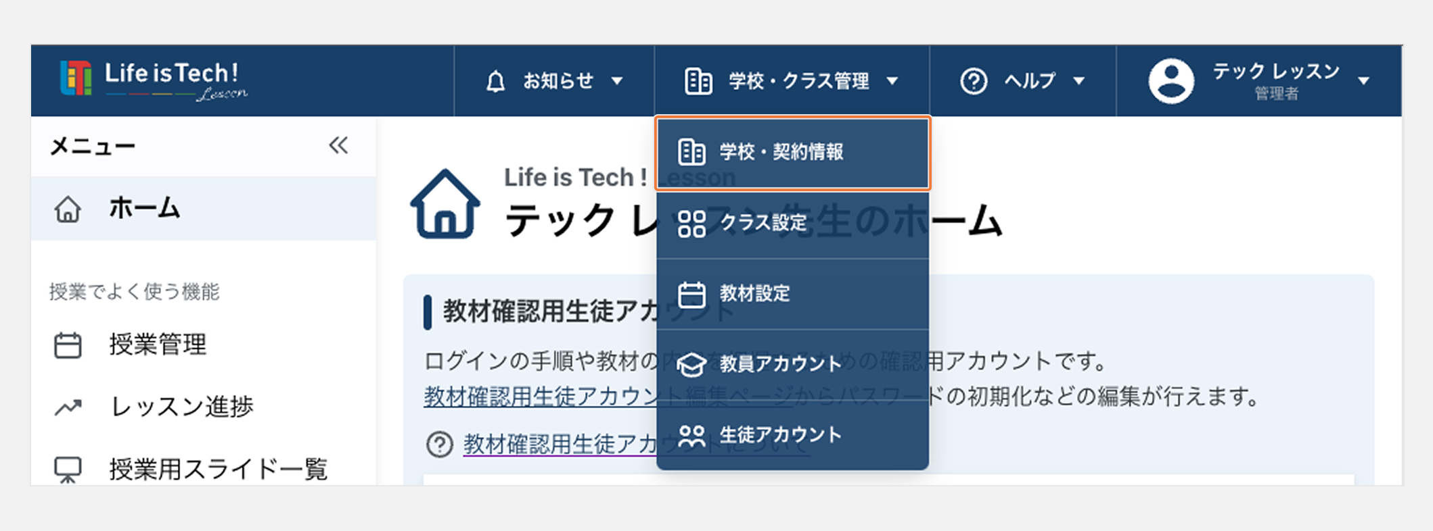Click the large house icon in the page header
The height and width of the screenshot is (531, 1433).
[445, 204]
